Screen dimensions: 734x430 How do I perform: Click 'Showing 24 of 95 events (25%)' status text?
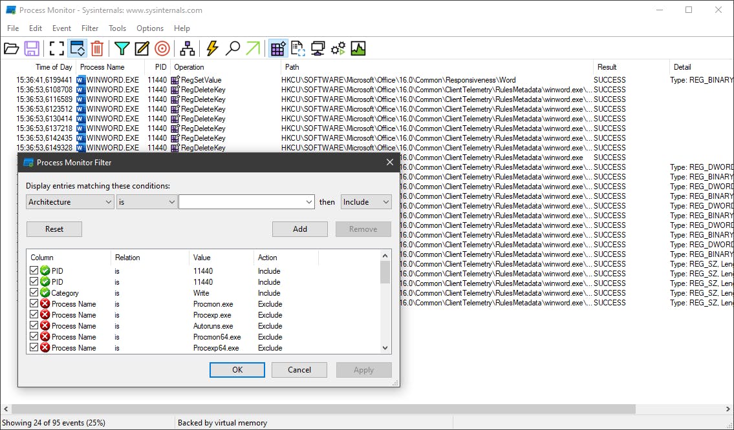click(x=54, y=422)
